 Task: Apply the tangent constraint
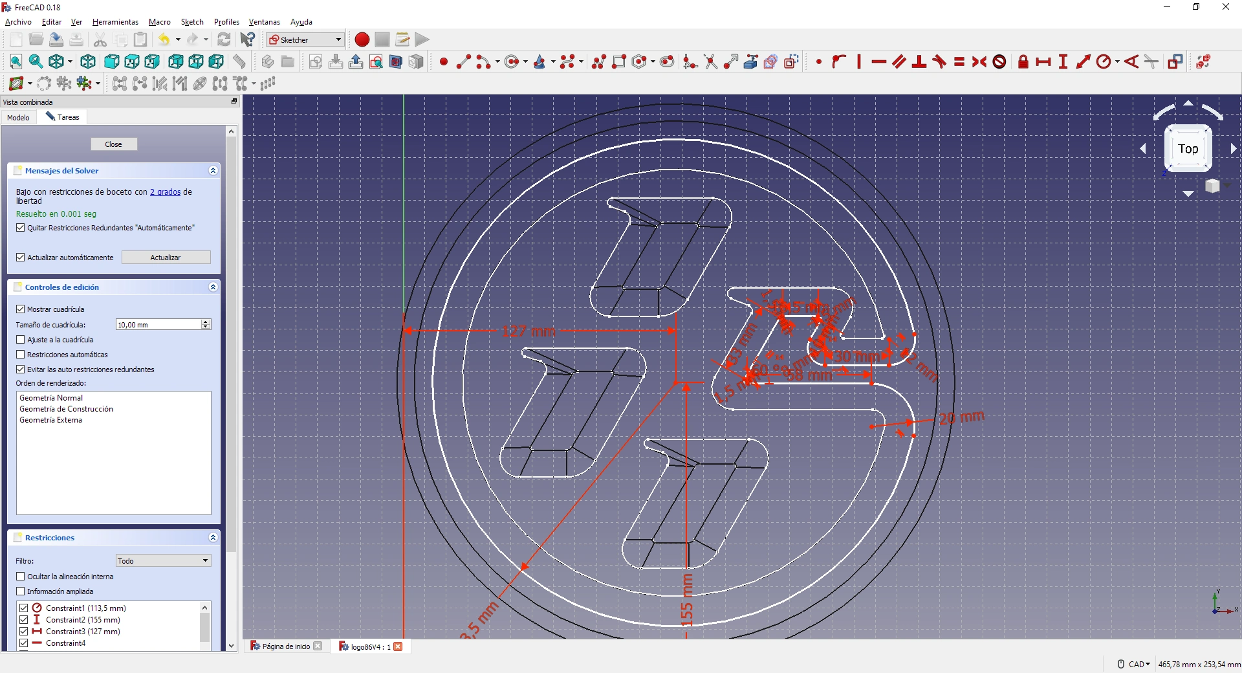[x=939, y=62]
